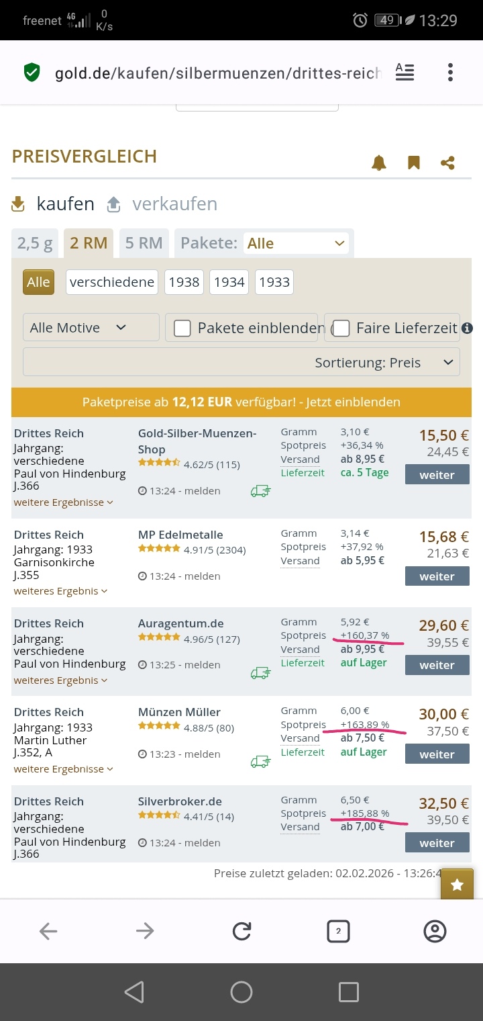
Task: Switch to the 2,5 g tab
Action: pos(35,243)
